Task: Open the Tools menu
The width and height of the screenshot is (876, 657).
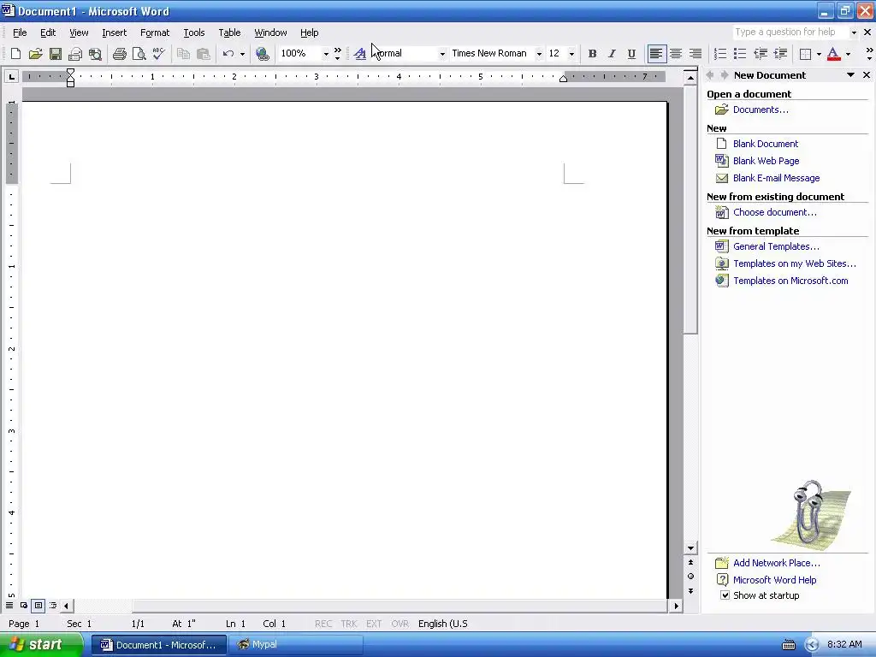Action: (x=194, y=33)
